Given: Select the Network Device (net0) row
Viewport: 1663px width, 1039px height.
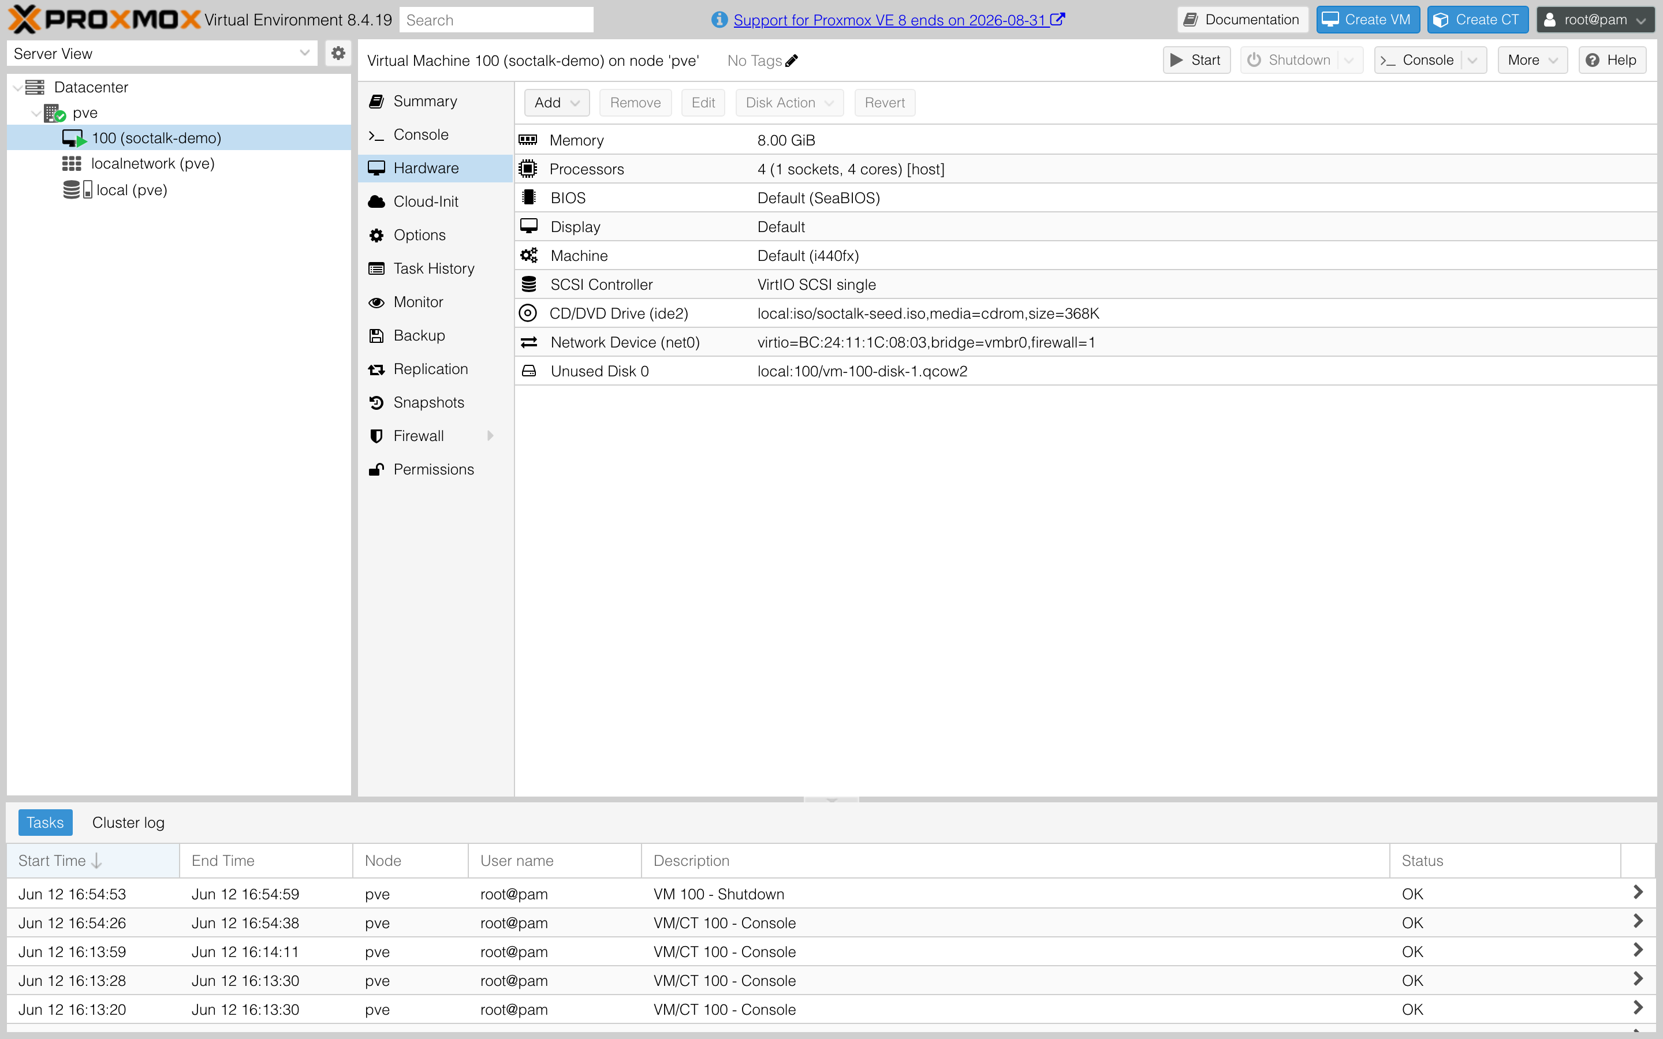Looking at the screenshot, I should (x=1086, y=342).
